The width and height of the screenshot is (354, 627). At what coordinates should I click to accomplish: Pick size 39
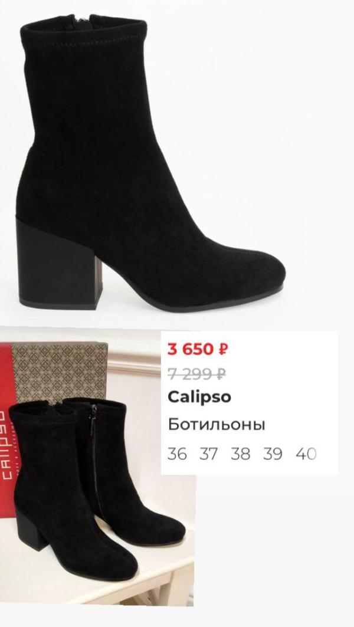pos(273,454)
